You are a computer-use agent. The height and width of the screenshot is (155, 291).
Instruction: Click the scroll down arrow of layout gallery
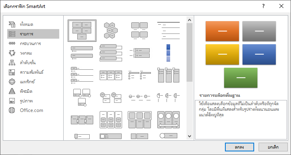coord(189,136)
